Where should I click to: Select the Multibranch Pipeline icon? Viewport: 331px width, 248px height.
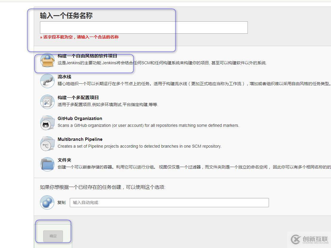tap(47, 144)
